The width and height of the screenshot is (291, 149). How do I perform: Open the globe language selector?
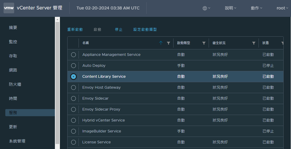[206, 8]
